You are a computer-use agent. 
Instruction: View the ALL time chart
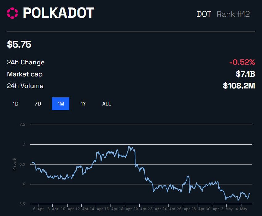click(106, 104)
